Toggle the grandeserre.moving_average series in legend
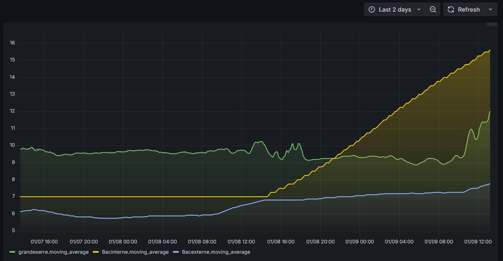Screen dimensions: 503x261 pos(54,252)
